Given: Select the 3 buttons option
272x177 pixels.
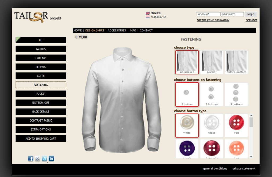Looking at the screenshot, I should 236,94.
